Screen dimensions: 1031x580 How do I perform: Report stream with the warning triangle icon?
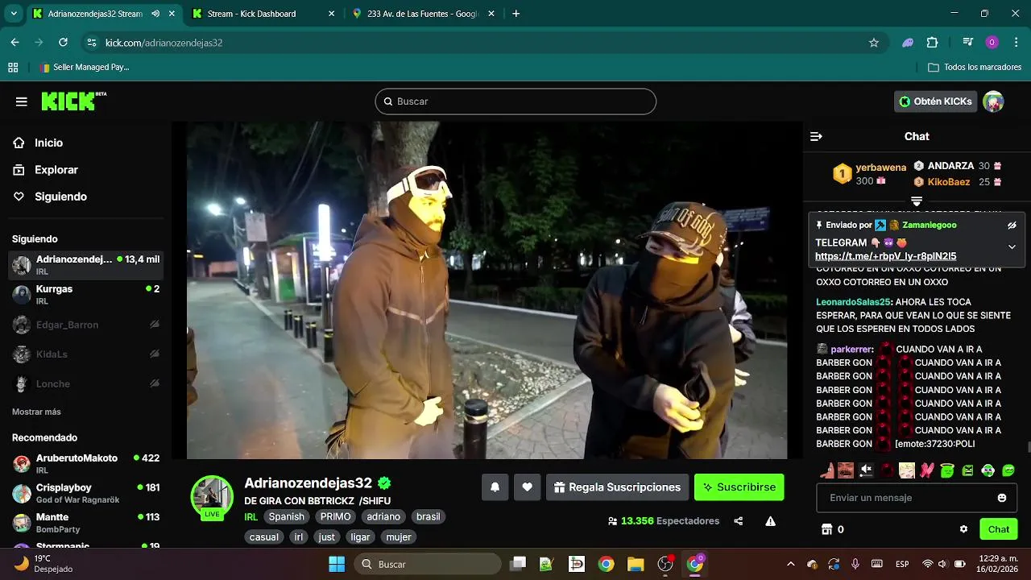pos(770,521)
